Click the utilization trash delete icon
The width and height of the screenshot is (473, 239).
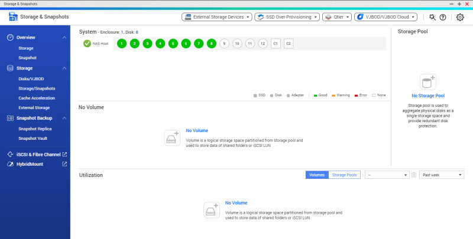coord(414,175)
